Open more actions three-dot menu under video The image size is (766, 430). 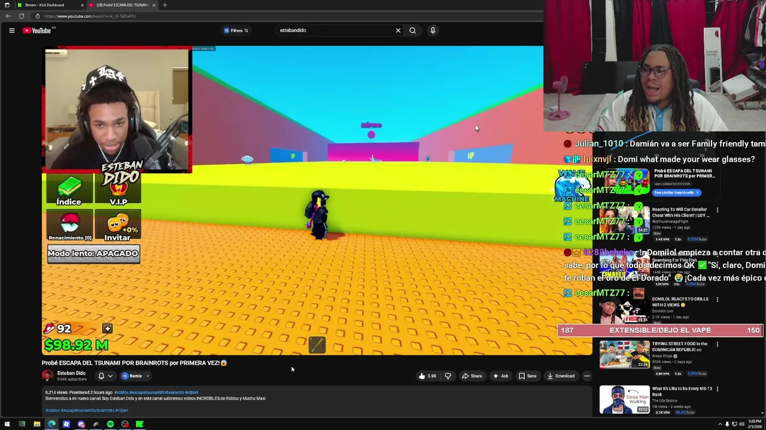587,376
